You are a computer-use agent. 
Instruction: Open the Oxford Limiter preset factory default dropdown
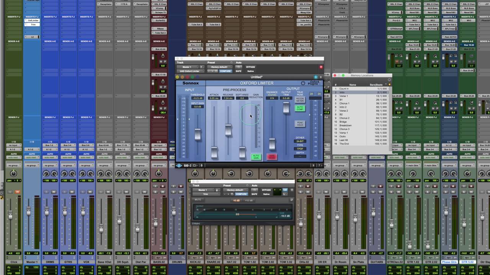coord(219,67)
